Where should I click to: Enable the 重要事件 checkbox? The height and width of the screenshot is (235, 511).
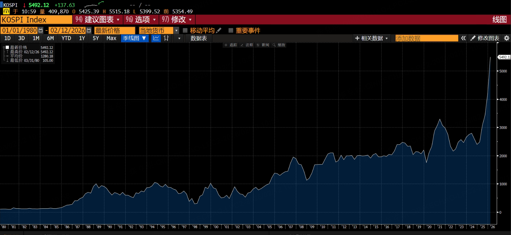pos(231,30)
